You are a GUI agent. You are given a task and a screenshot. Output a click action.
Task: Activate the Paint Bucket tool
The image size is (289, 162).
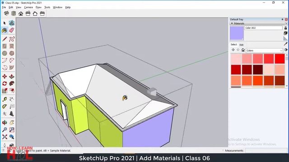[5, 30]
